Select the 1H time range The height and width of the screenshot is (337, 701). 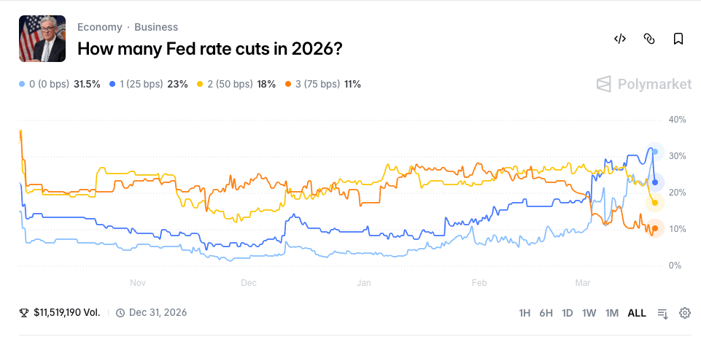[524, 313]
